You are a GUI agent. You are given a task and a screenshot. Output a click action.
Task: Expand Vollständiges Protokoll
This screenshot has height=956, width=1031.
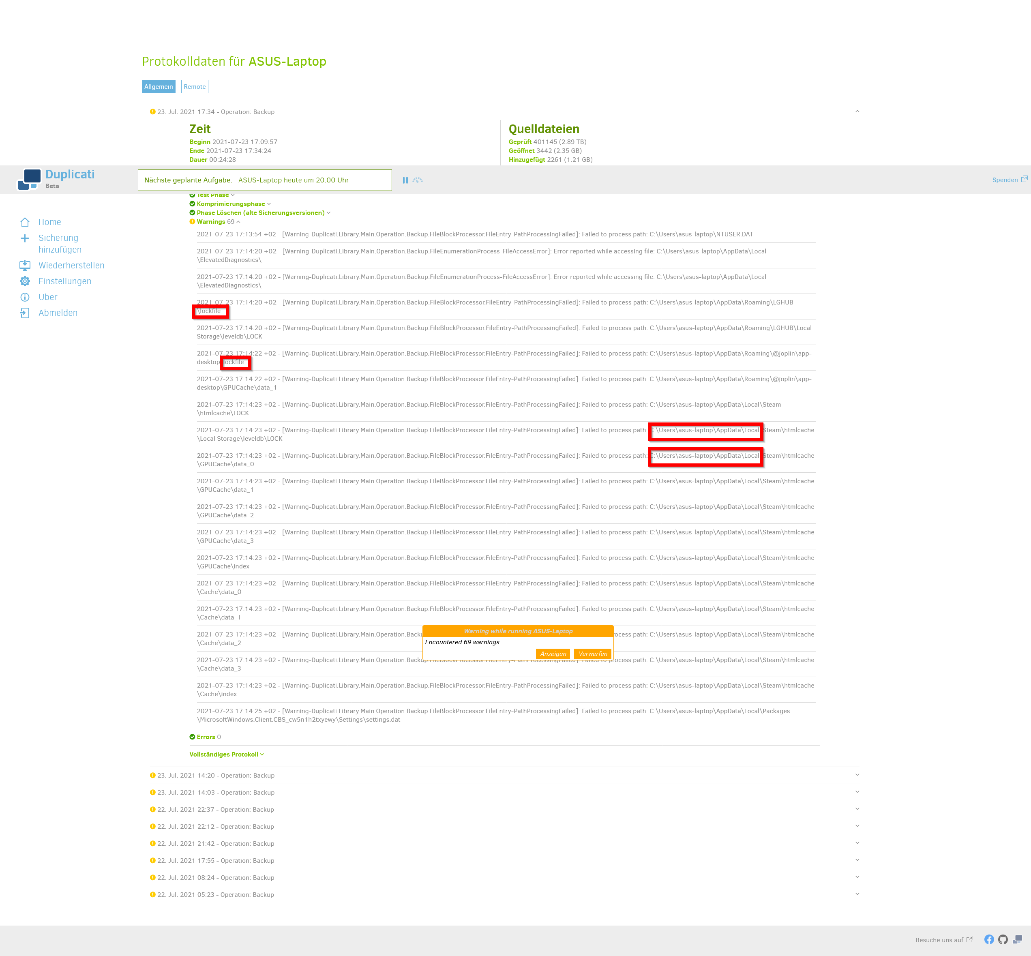[225, 754]
